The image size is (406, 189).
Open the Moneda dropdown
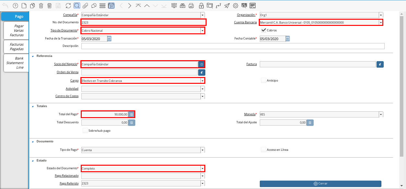(381, 114)
